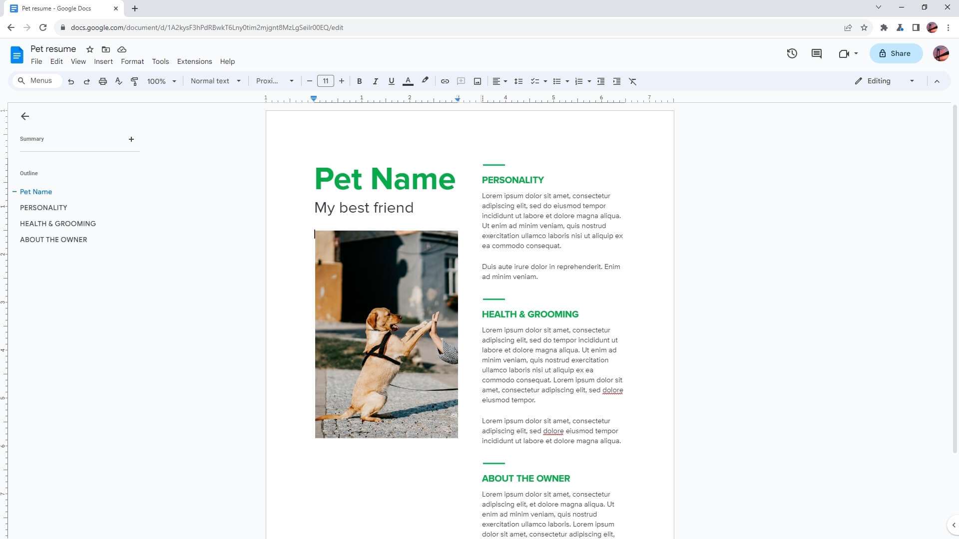This screenshot has width=959, height=539.
Task: Star the Pet resume document
Action: tap(90, 49)
